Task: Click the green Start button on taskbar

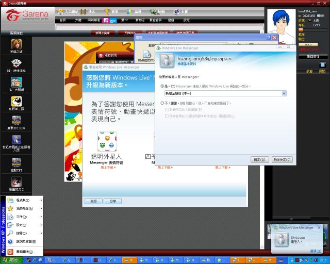Action: pyautogui.click(x=11, y=260)
